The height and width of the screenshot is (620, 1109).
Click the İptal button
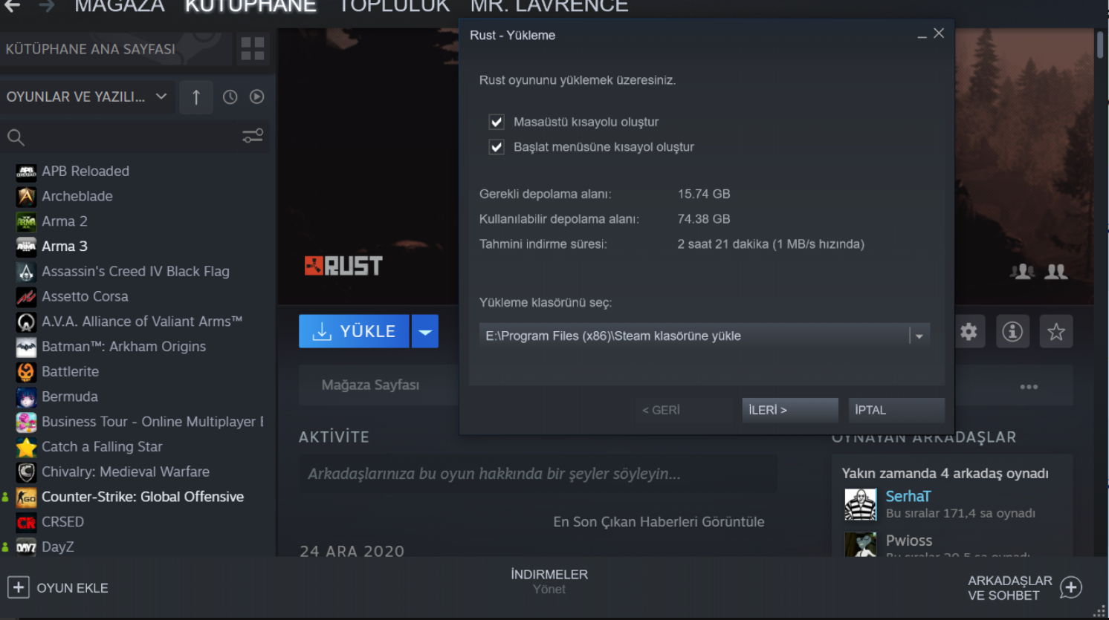896,410
